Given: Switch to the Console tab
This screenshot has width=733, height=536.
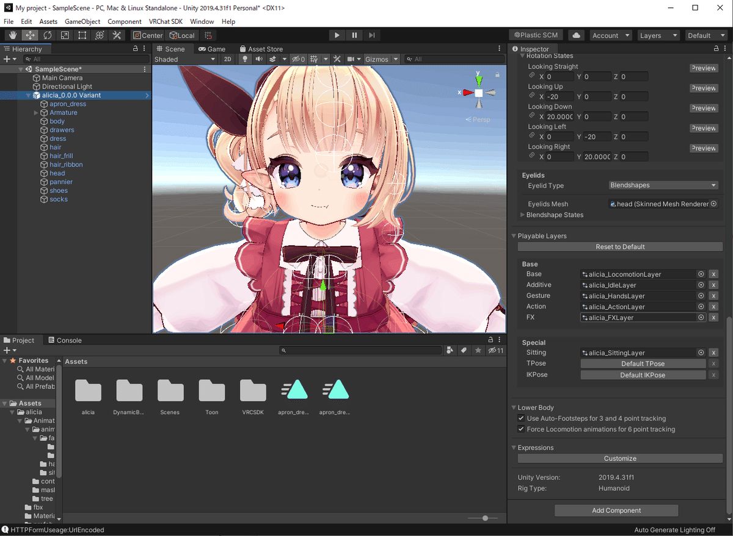Looking at the screenshot, I should (x=64, y=340).
